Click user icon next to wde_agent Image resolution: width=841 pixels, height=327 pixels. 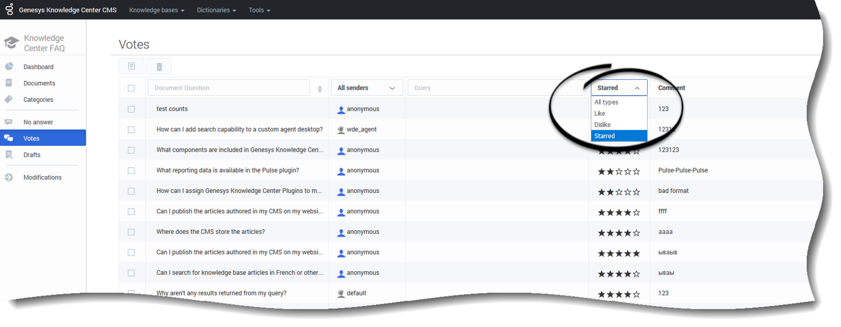tap(341, 130)
